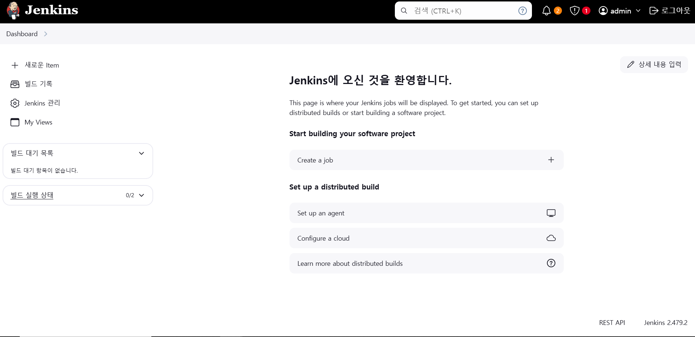Click 상세 내용 입력 edit description button
Image resolution: width=695 pixels, height=337 pixels.
click(x=654, y=65)
